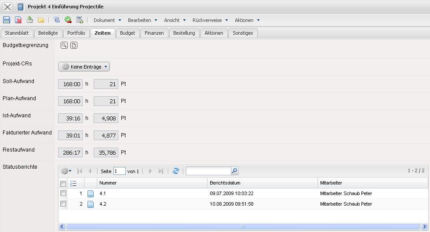
Task: Open the Rückverweise menu
Action: point(210,20)
